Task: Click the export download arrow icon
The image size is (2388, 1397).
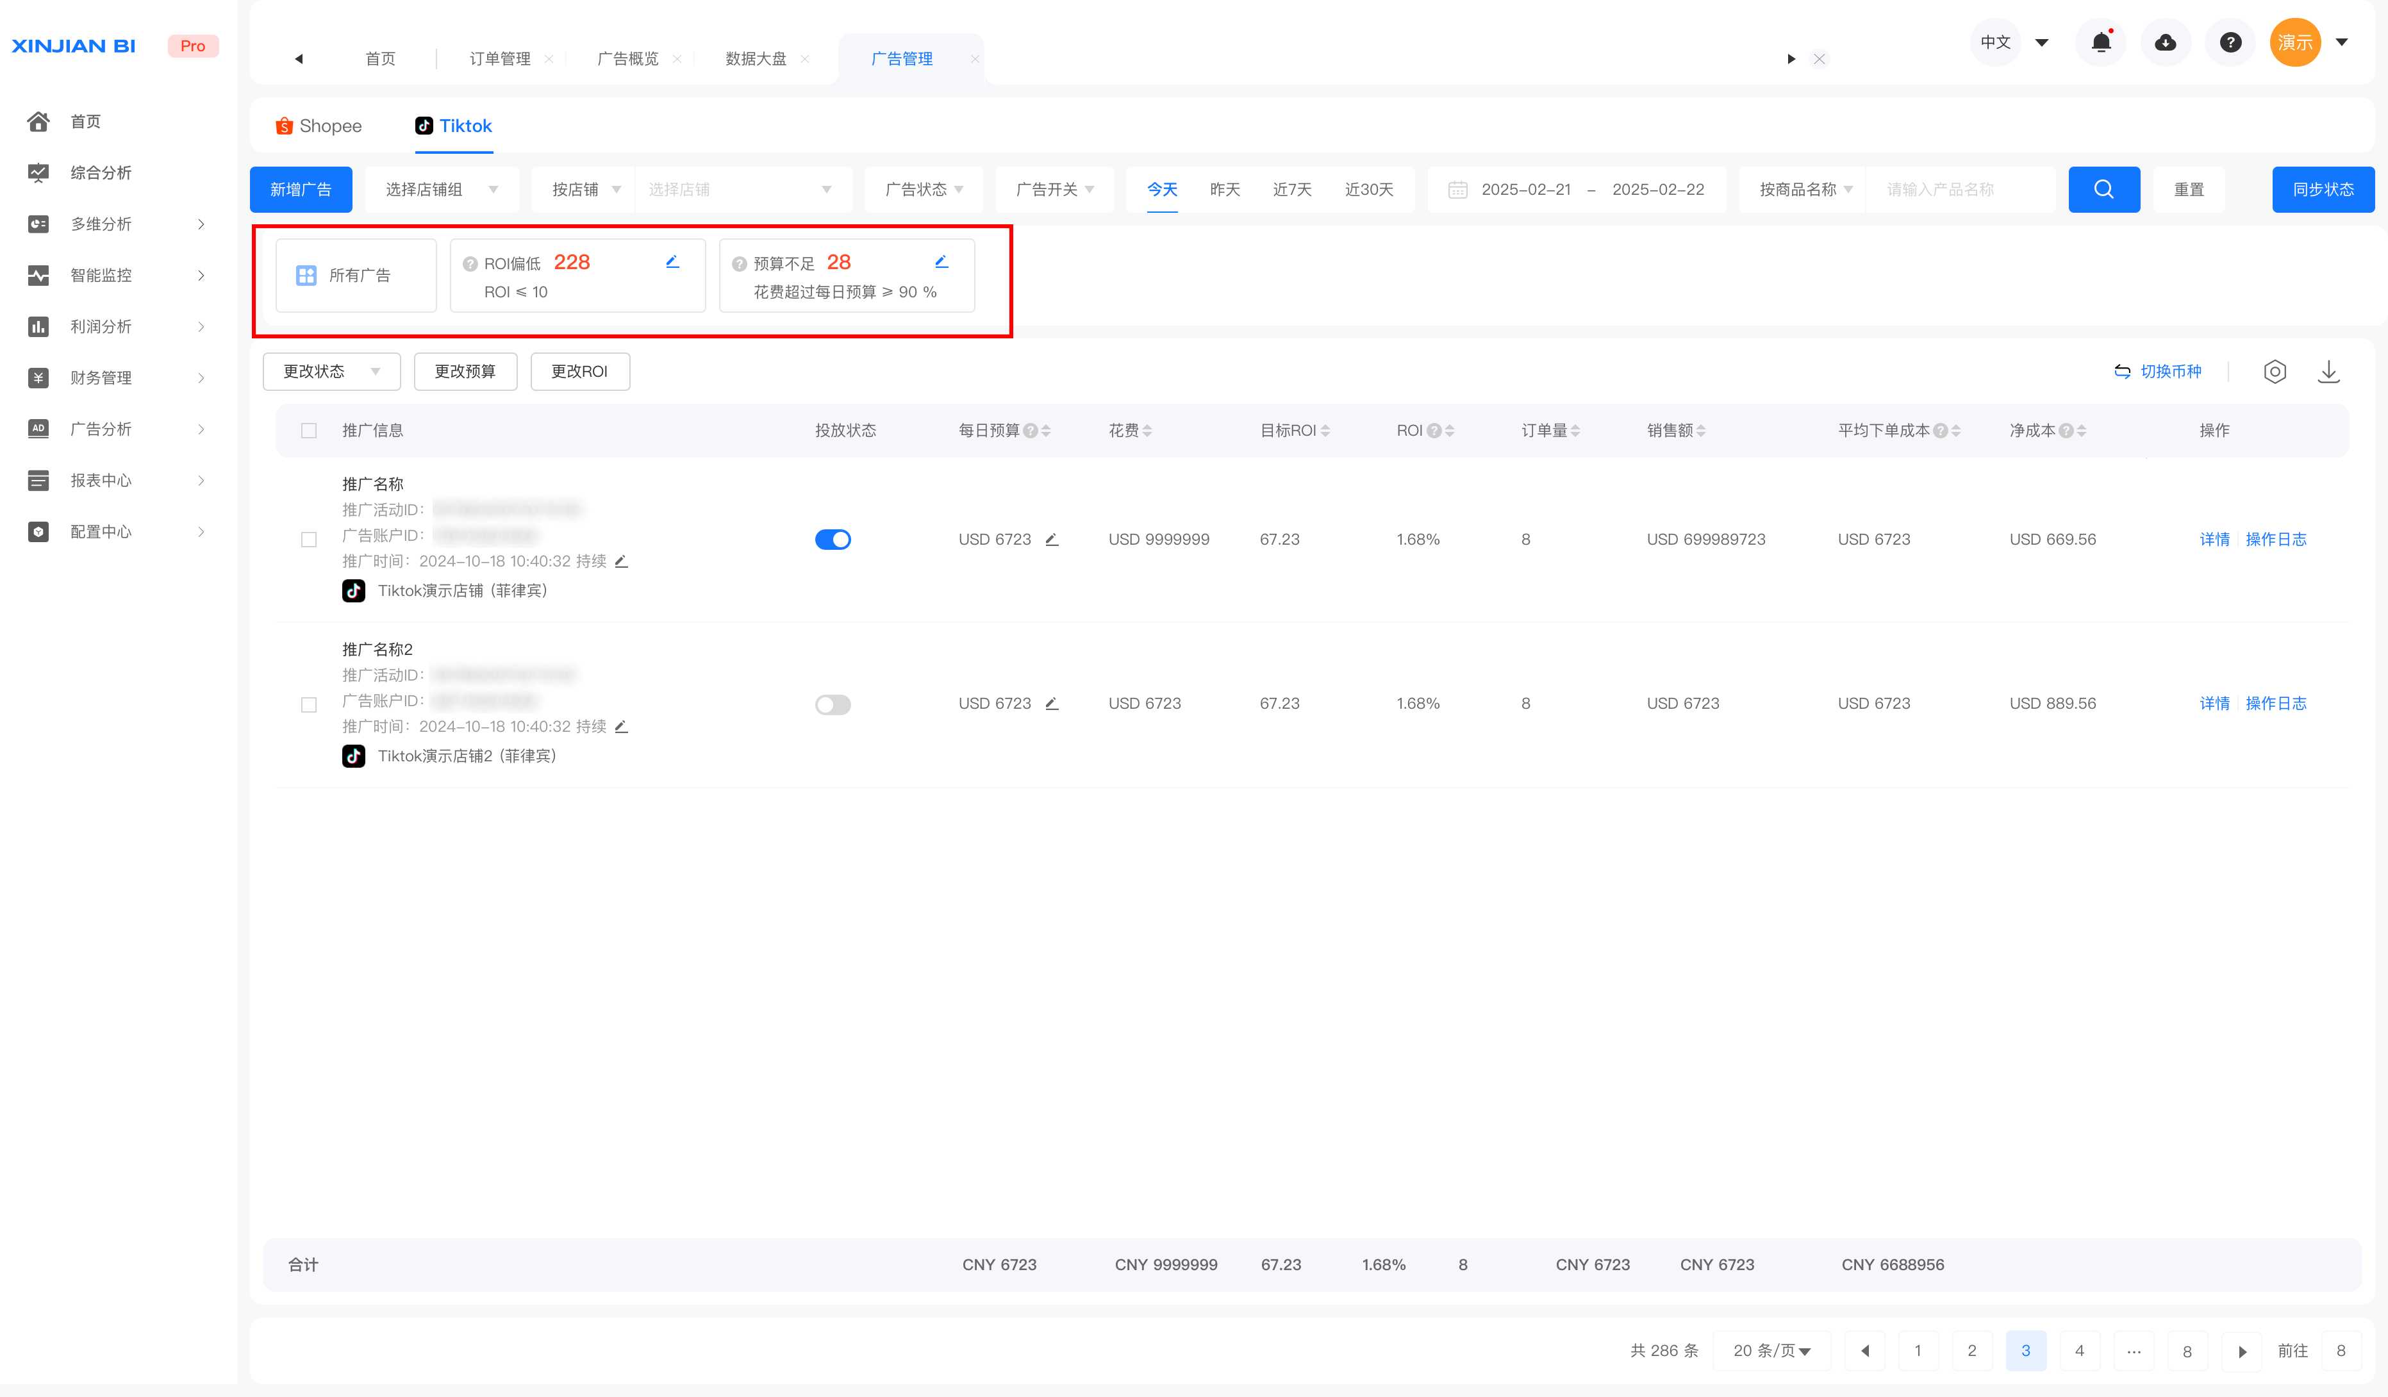Action: (x=2328, y=372)
